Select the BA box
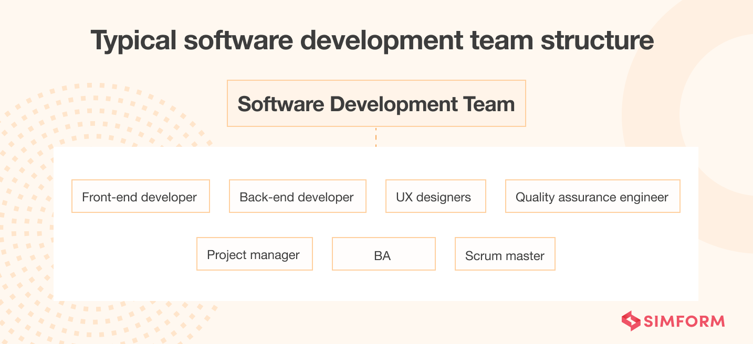The width and height of the screenshot is (753, 344). (x=383, y=254)
